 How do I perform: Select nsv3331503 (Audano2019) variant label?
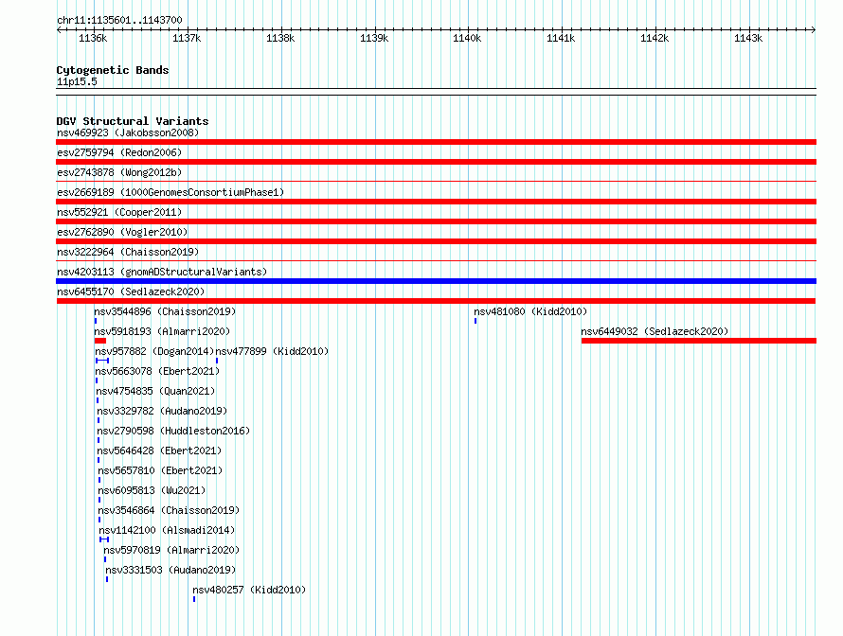[170, 570]
